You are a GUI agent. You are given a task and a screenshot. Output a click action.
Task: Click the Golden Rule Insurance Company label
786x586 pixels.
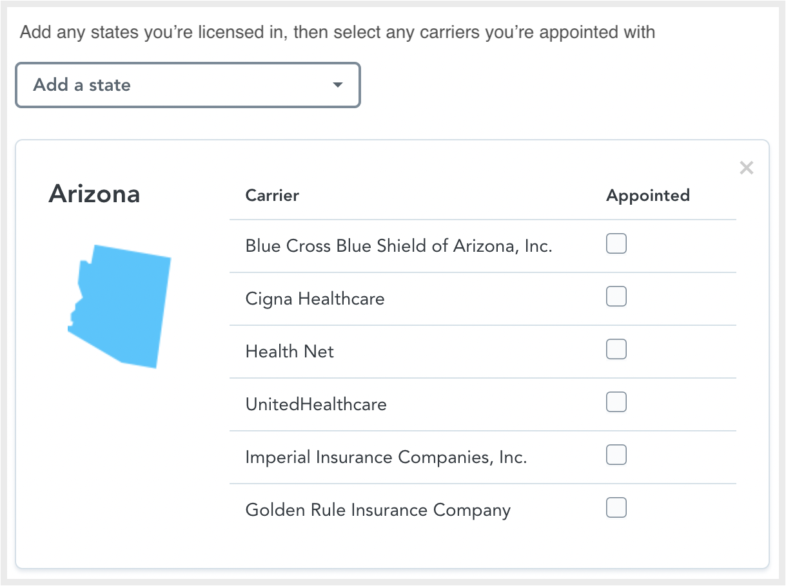(x=377, y=509)
